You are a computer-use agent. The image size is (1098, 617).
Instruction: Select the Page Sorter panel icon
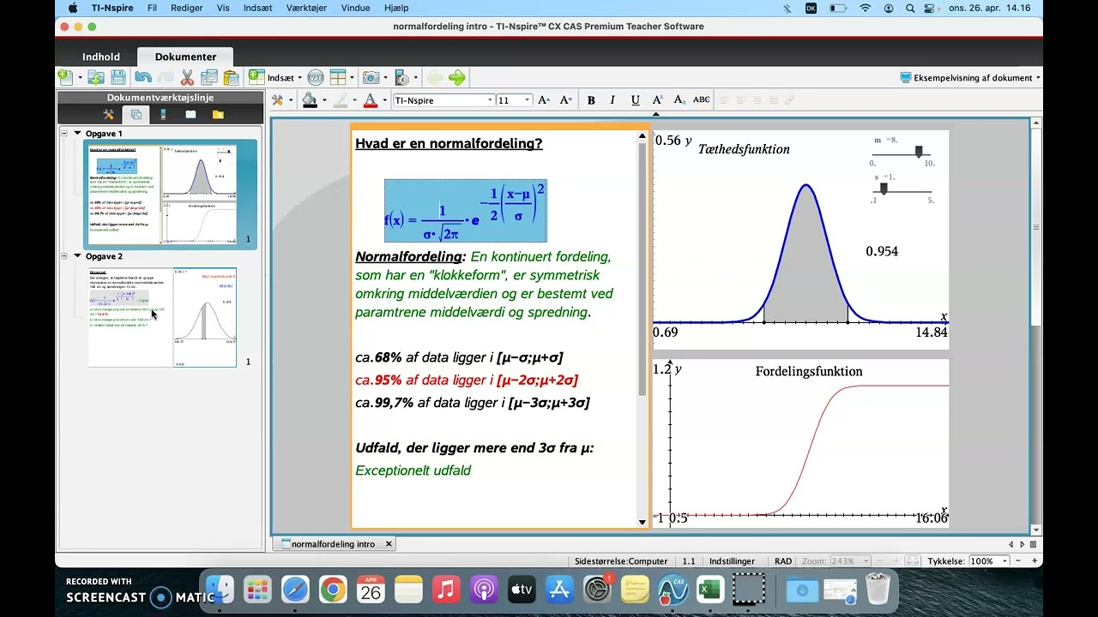point(136,114)
